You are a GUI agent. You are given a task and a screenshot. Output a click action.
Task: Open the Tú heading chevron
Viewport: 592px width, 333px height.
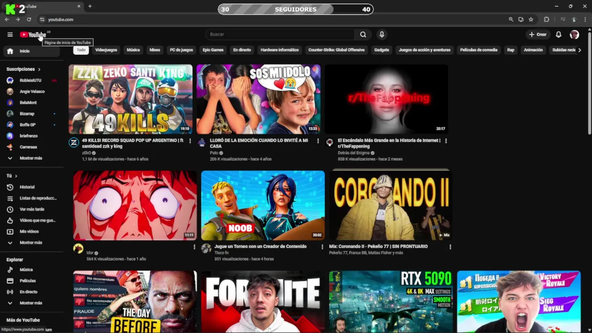pos(16,176)
